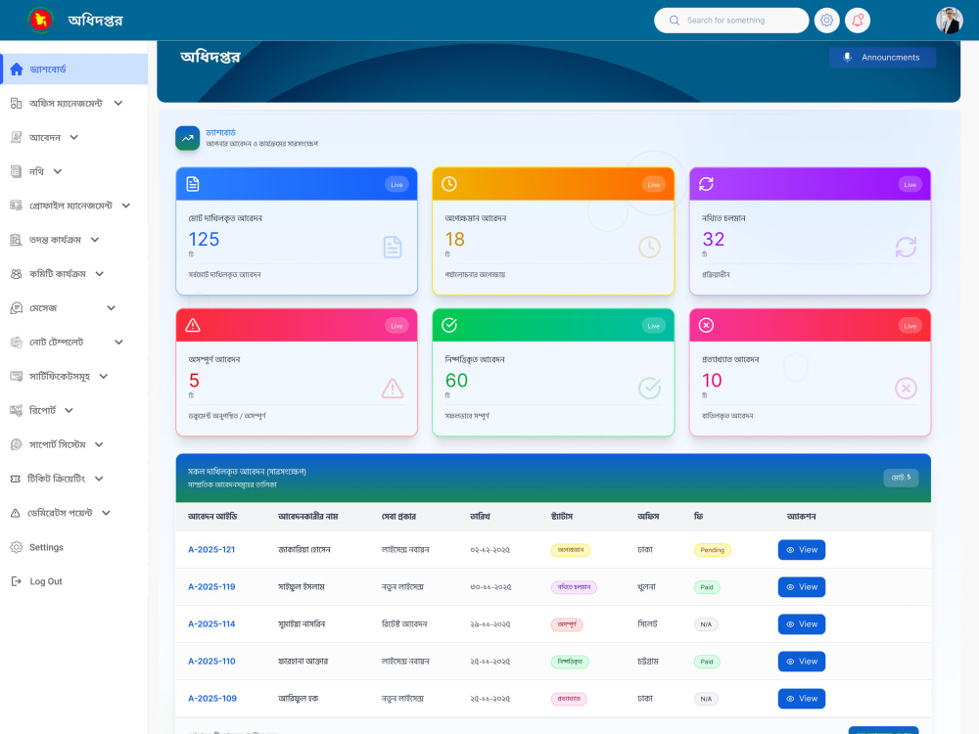This screenshot has width=979, height=734.
Task: Expand the আবেদন sidebar chevron
Action: click(x=73, y=137)
